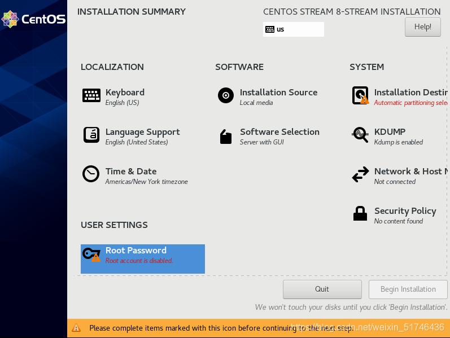Open the Language Support icon
Screen dimensions: 450x338
pyautogui.click(x=91, y=135)
